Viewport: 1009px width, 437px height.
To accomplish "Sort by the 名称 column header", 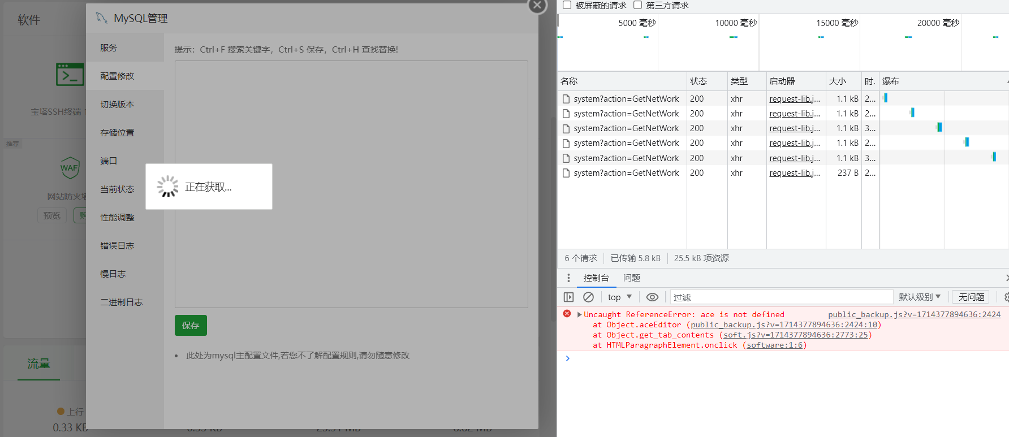I will click(622, 81).
